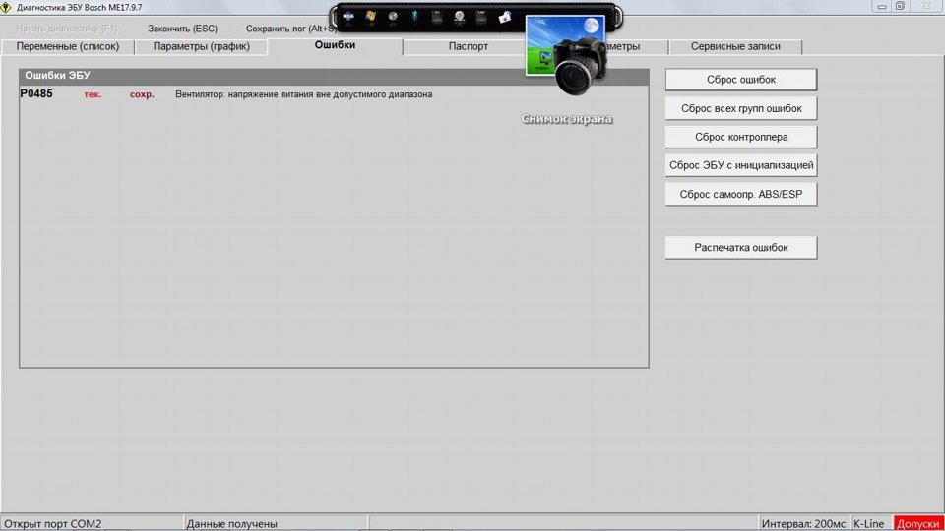Open the Параметры (график) tab

[201, 47]
